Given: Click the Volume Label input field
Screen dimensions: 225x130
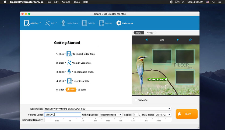Looking at the screenshot, I should (x=63, y=115).
